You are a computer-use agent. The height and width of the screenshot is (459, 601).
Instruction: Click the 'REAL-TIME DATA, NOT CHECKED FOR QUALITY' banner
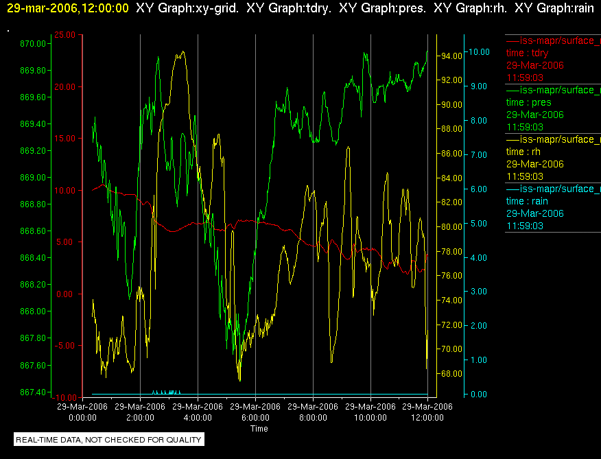[109, 439]
